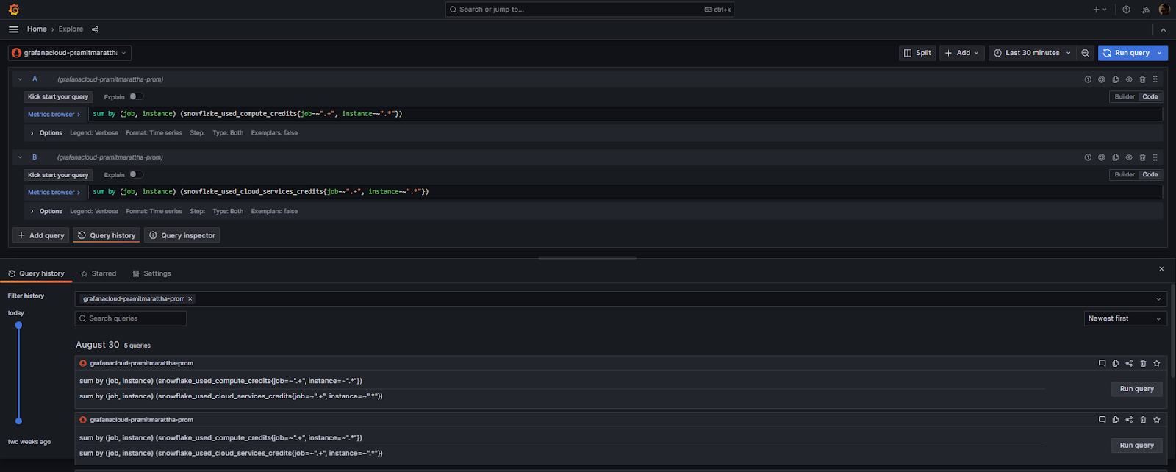Open the hamburger navigation menu
This screenshot has height=472, width=1176.
point(13,29)
